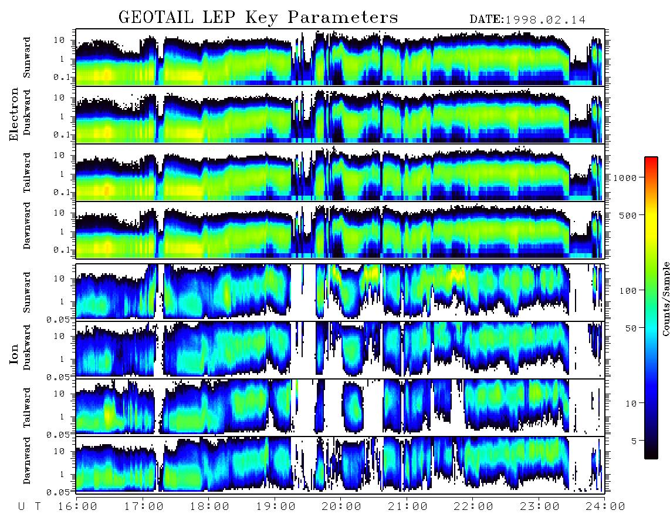The height and width of the screenshot is (517, 670).
Task: Click inside the Ion Tailward spectrogram plot
Action: pos(340,407)
